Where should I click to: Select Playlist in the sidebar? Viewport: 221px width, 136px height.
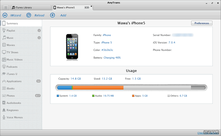tap(21, 30)
